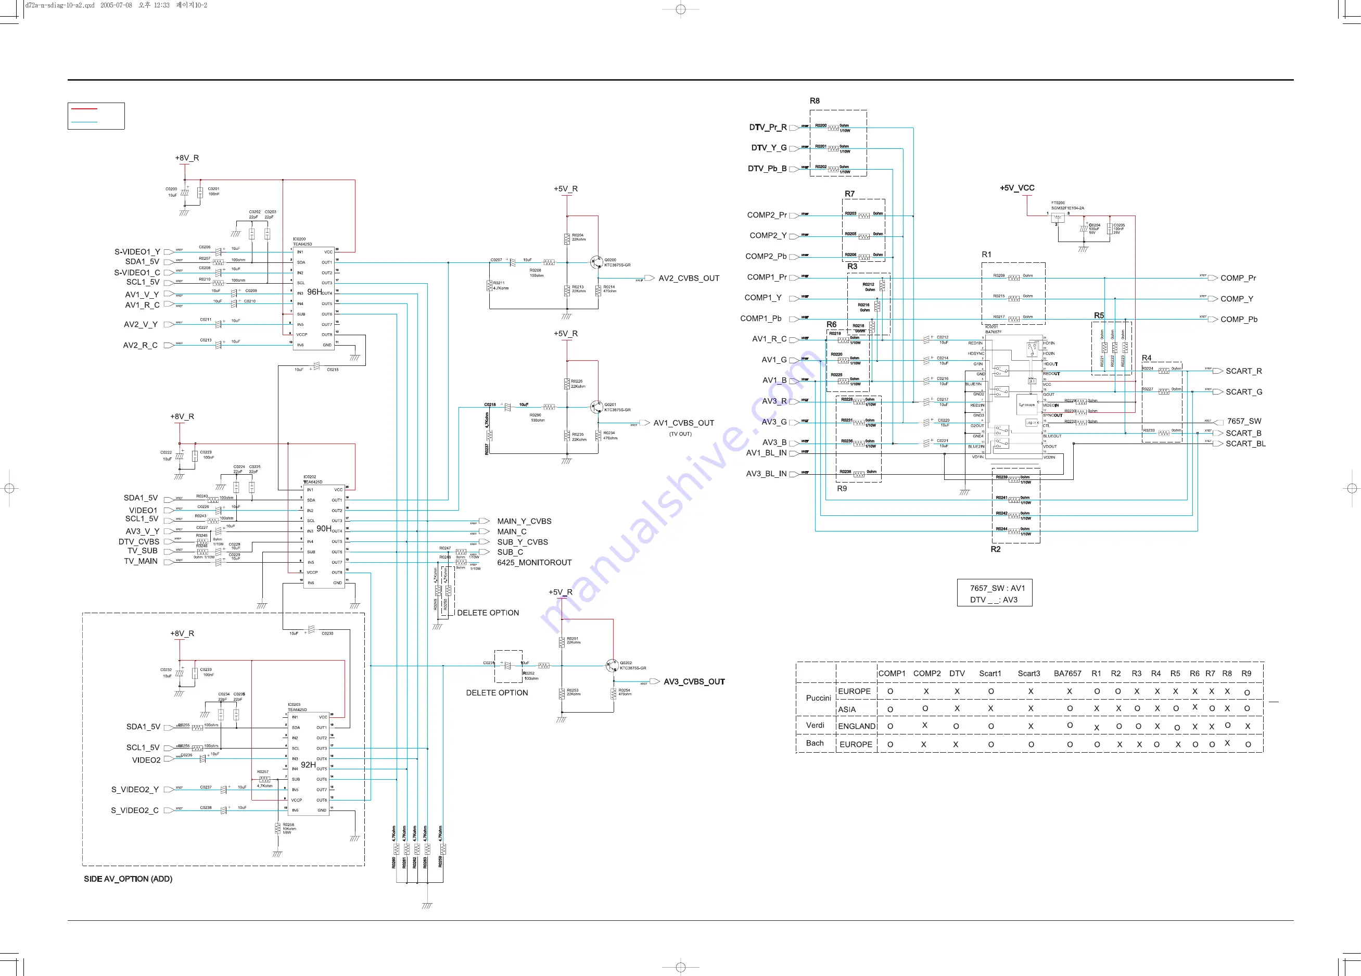This screenshot has width=1361, height=976.
Task: Click the S_VIDEO2_C signal label
Action: pyautogui.click(x=135, y=810)
